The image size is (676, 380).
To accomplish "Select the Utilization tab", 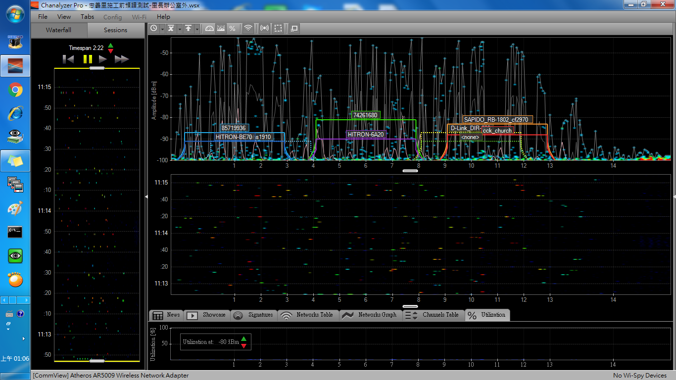I will coord(487,315).
